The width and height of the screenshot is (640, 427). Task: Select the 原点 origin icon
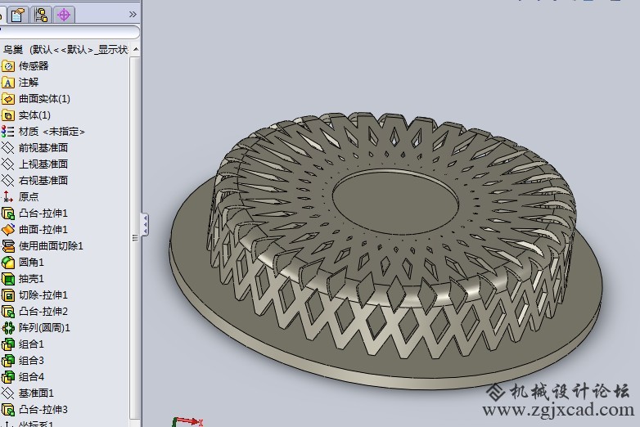[7, 197]
